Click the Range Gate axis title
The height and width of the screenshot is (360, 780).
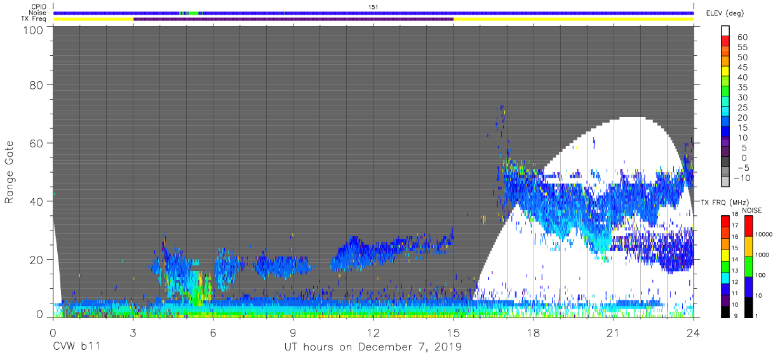10,172
